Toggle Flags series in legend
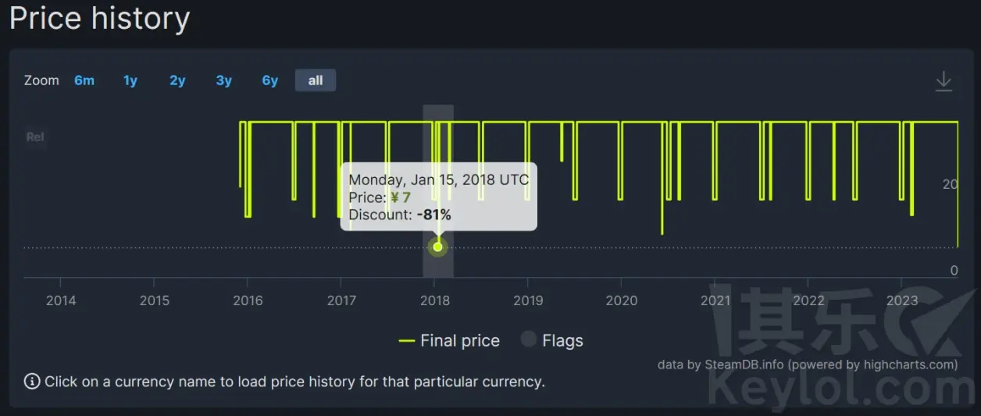 pos(552,340)
